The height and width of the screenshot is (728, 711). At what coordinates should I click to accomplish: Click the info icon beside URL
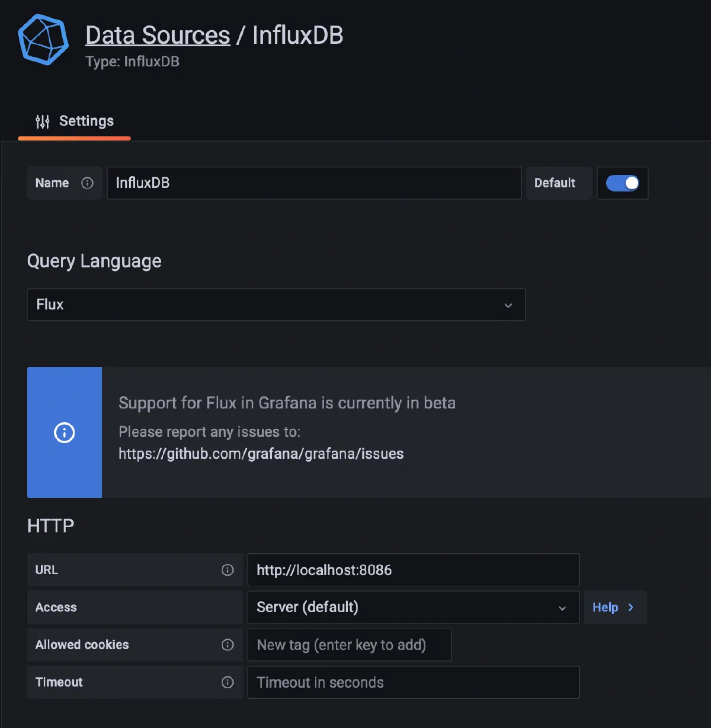coord(228,570)
